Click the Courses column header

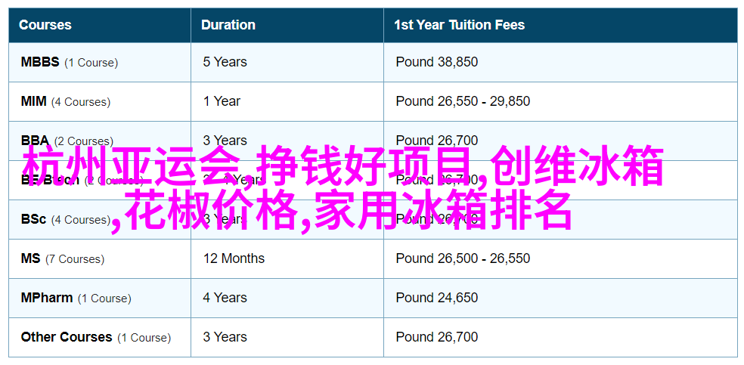click(45, 25)
